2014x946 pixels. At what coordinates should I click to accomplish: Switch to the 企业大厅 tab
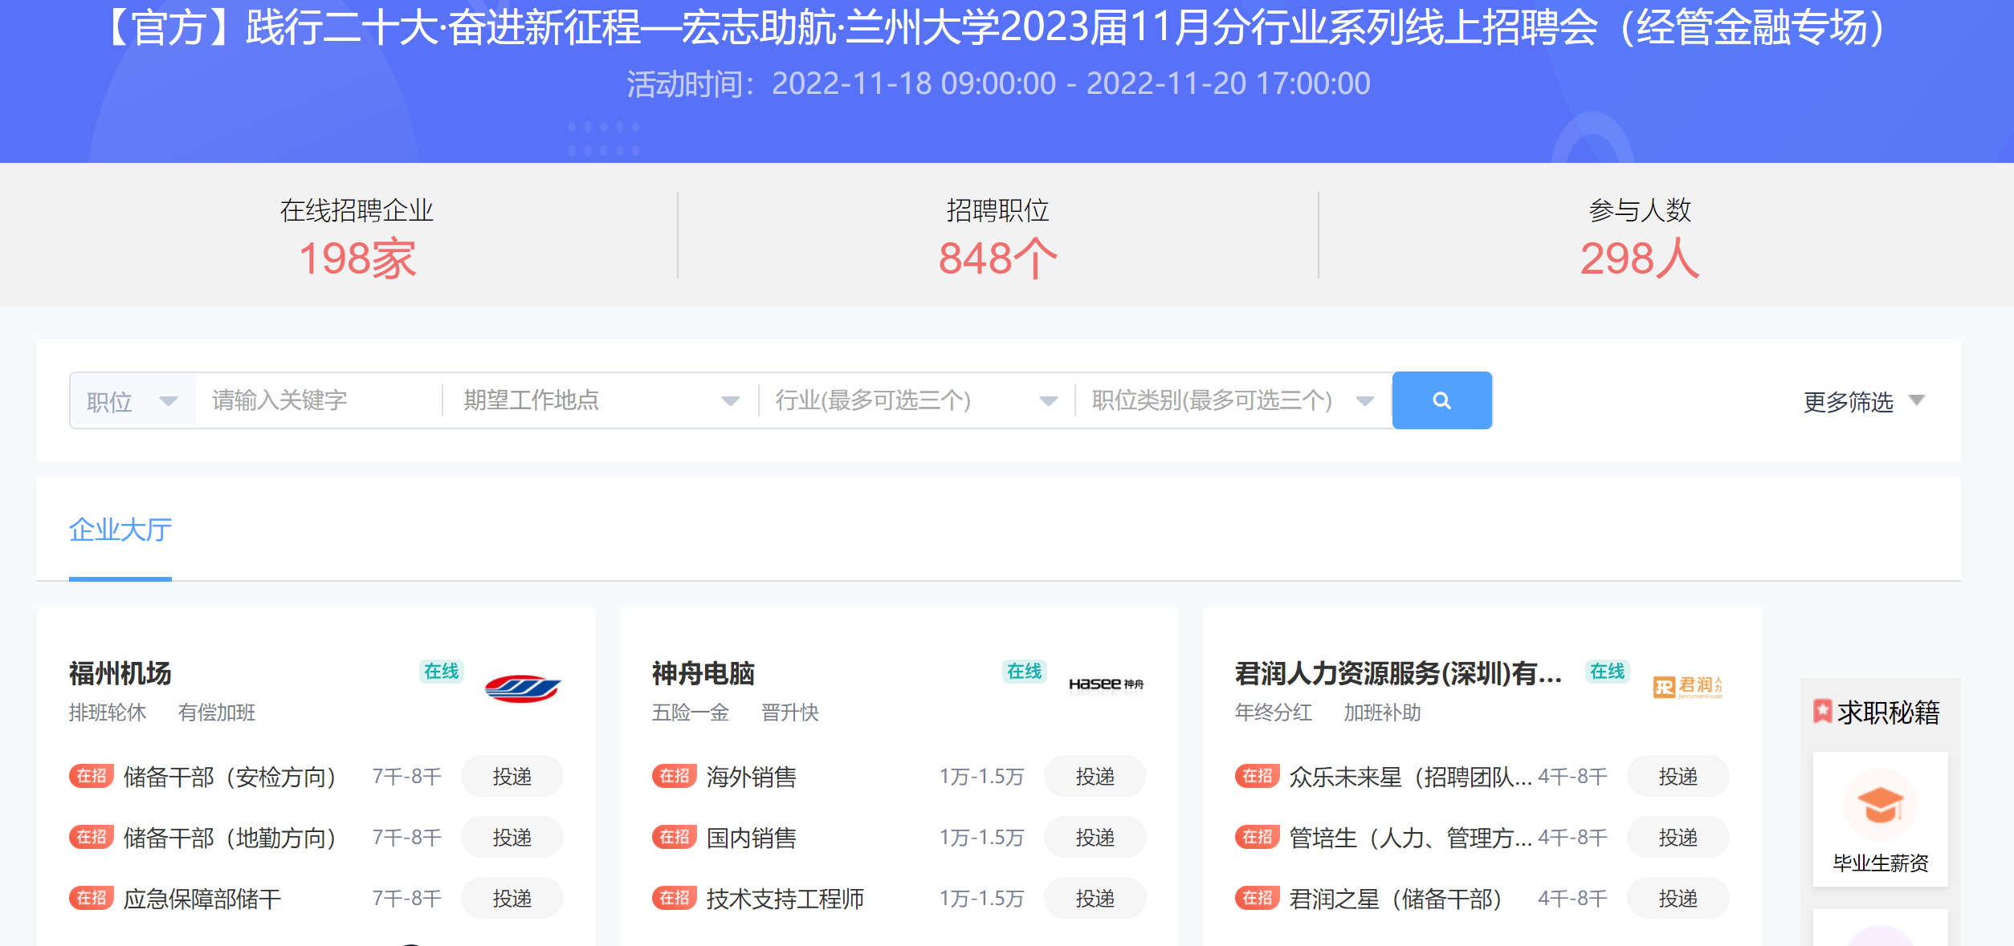(x=120, y=530)
